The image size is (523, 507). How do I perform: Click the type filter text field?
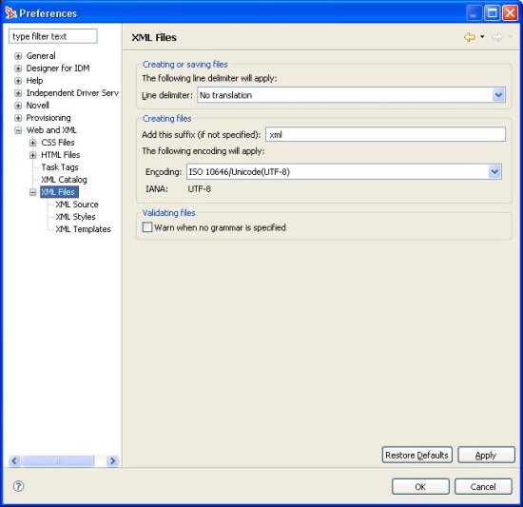pyautogui.click(x=53, y=36)
